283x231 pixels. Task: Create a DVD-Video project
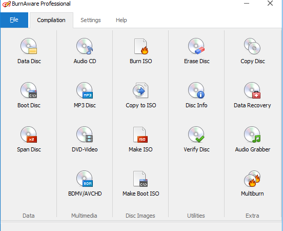click(x=85, y=139)
